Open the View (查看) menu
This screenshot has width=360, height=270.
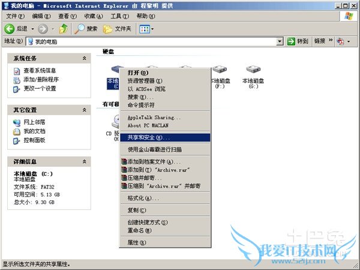click(67, 16)
